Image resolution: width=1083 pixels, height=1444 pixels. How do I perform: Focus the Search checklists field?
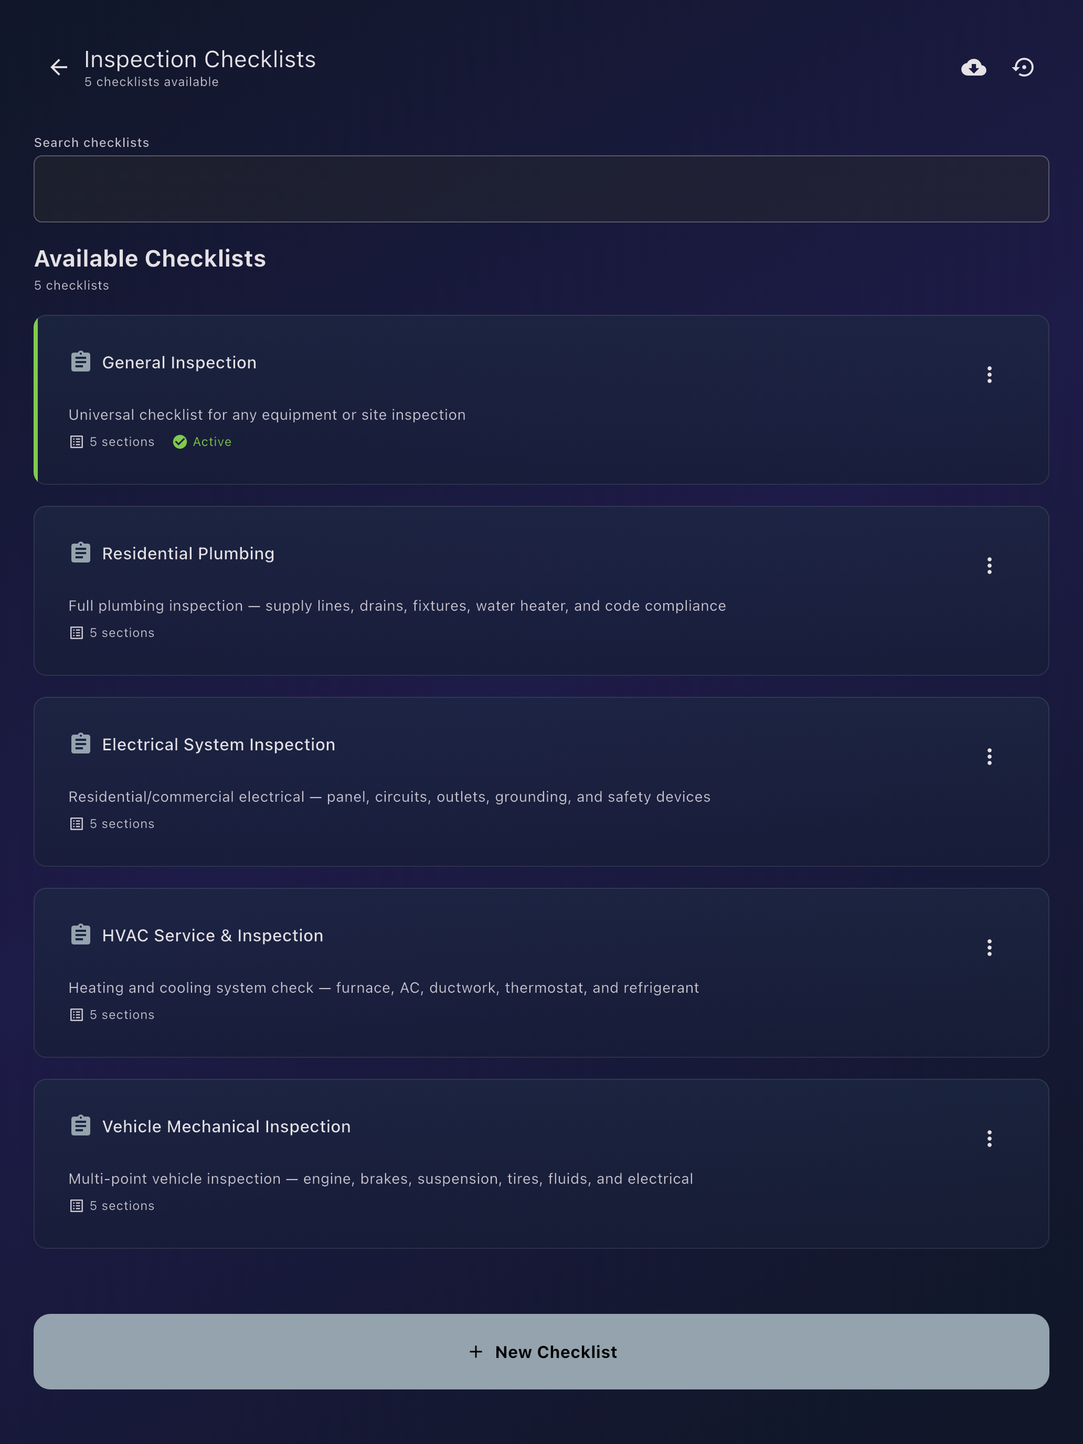click(541, 189)
